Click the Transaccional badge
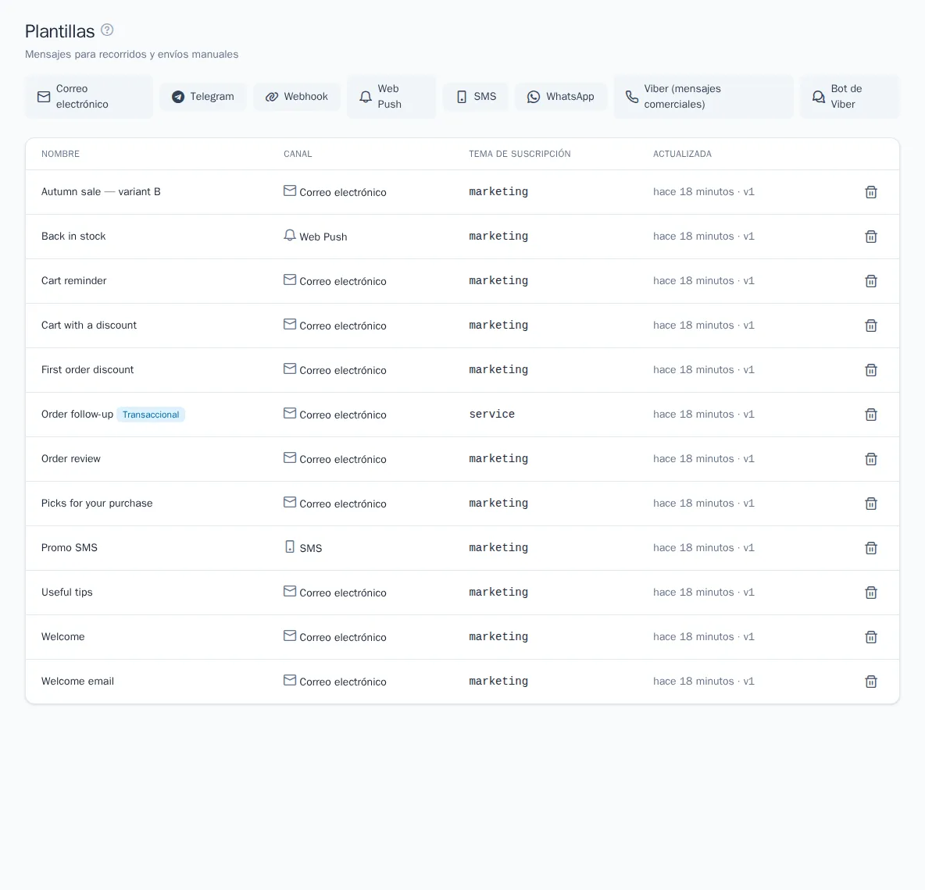Screen dimensions: 925x890 [x=151, y=415]
